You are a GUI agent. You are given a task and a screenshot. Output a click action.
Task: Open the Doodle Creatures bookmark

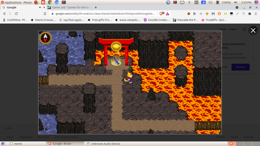pyautogui.click(x=157, y=20)
